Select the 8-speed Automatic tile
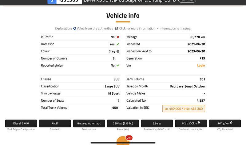246x145 pixels. click(89, 123)
